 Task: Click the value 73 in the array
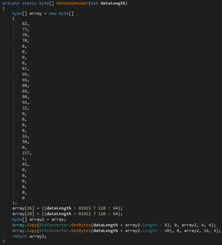tap(24, 29)
